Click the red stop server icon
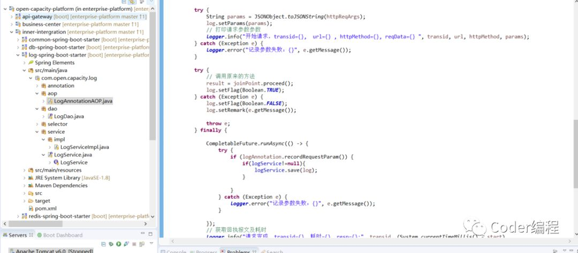578x253 pixels. pos(134,244)
